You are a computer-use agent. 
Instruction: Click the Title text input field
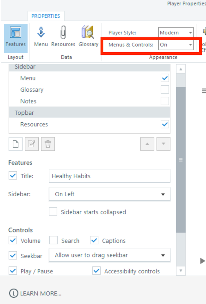pos(110,176)
